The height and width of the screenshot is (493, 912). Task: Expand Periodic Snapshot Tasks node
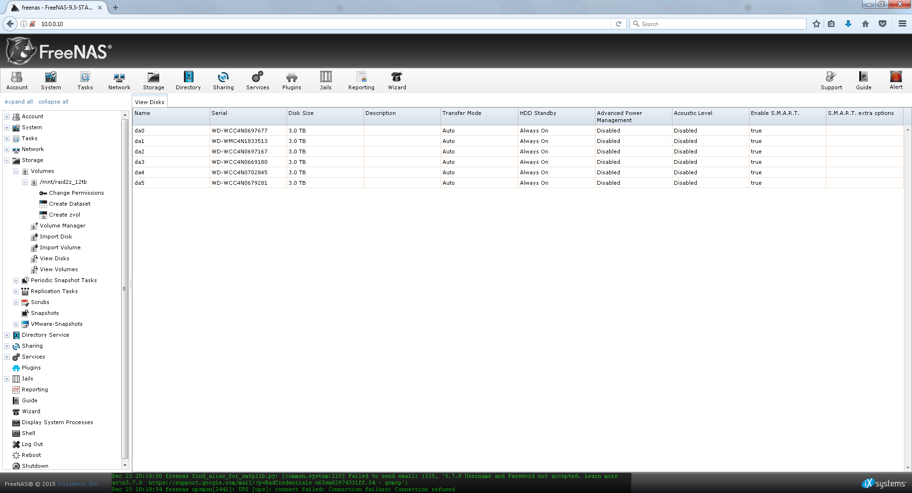click(x=16, y=281)
